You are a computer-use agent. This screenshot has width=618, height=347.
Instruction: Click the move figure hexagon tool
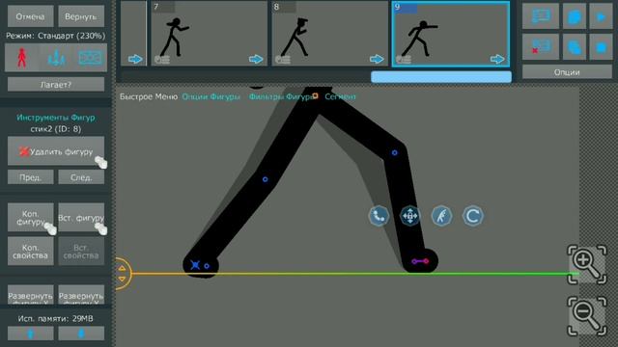click(x=409, y=216)
